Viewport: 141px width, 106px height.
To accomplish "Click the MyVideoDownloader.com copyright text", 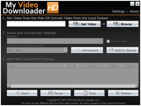I will click(x=73, y=100).
